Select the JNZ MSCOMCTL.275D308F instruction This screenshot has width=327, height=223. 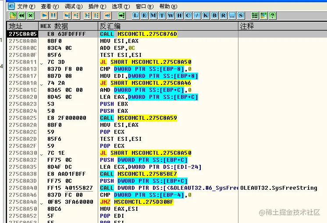coord(137,202)
